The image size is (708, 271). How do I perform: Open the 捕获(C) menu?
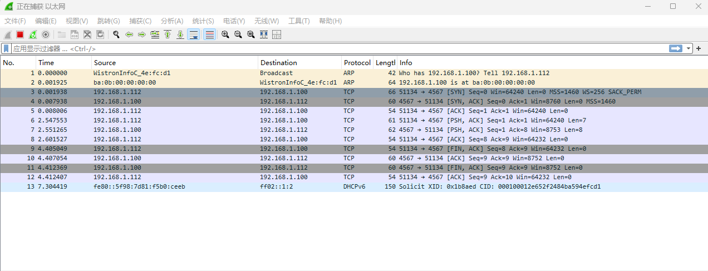[140, 21]
